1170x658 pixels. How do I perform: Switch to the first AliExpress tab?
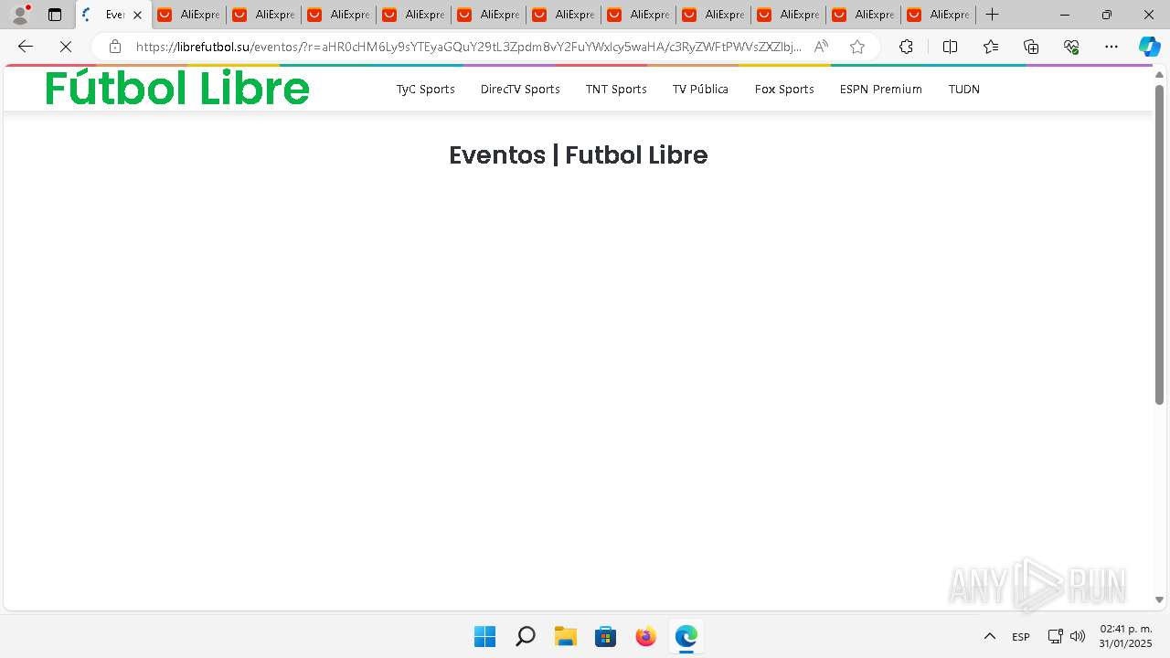click(x=189, y=15)
